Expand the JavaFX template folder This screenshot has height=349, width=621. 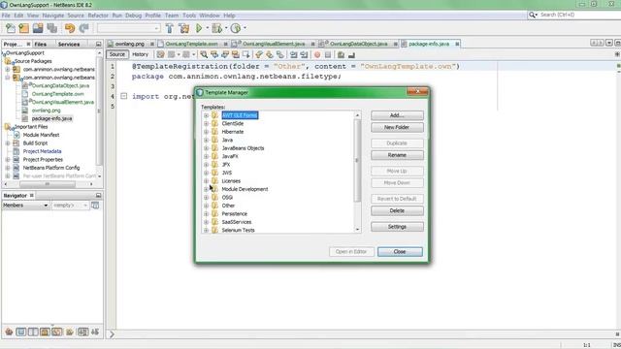pos(206,156)
